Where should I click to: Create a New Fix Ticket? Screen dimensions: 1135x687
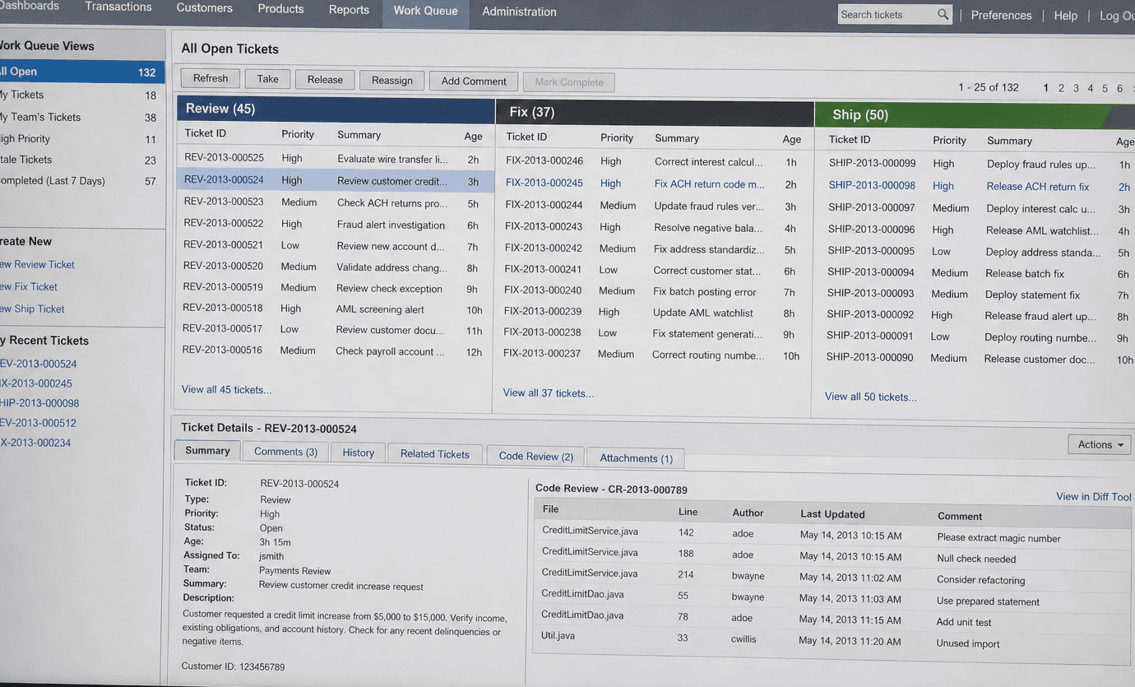click(x=29, y=286)
